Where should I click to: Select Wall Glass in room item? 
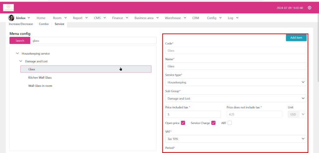coord(40,86)
